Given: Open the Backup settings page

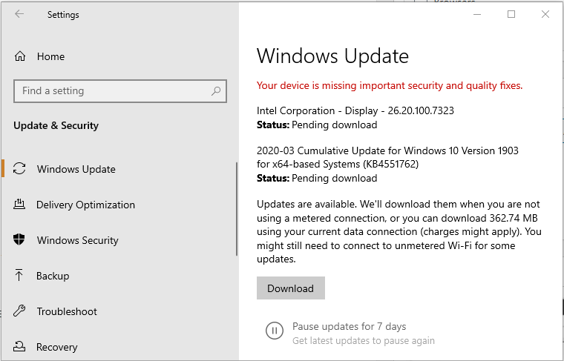Looking at the screenshot, I should pyautogui.click(x=53, y=276).
